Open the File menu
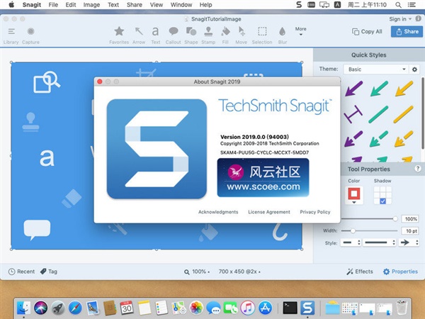 53,5
